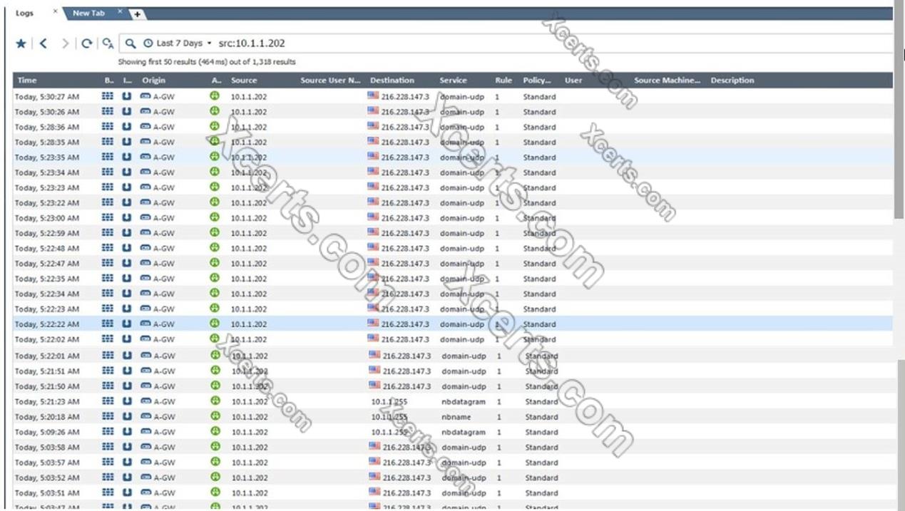The height and width of the screenshot is (511, 905).
Task: Add a new tab with plus button
Action: [137, 14]
